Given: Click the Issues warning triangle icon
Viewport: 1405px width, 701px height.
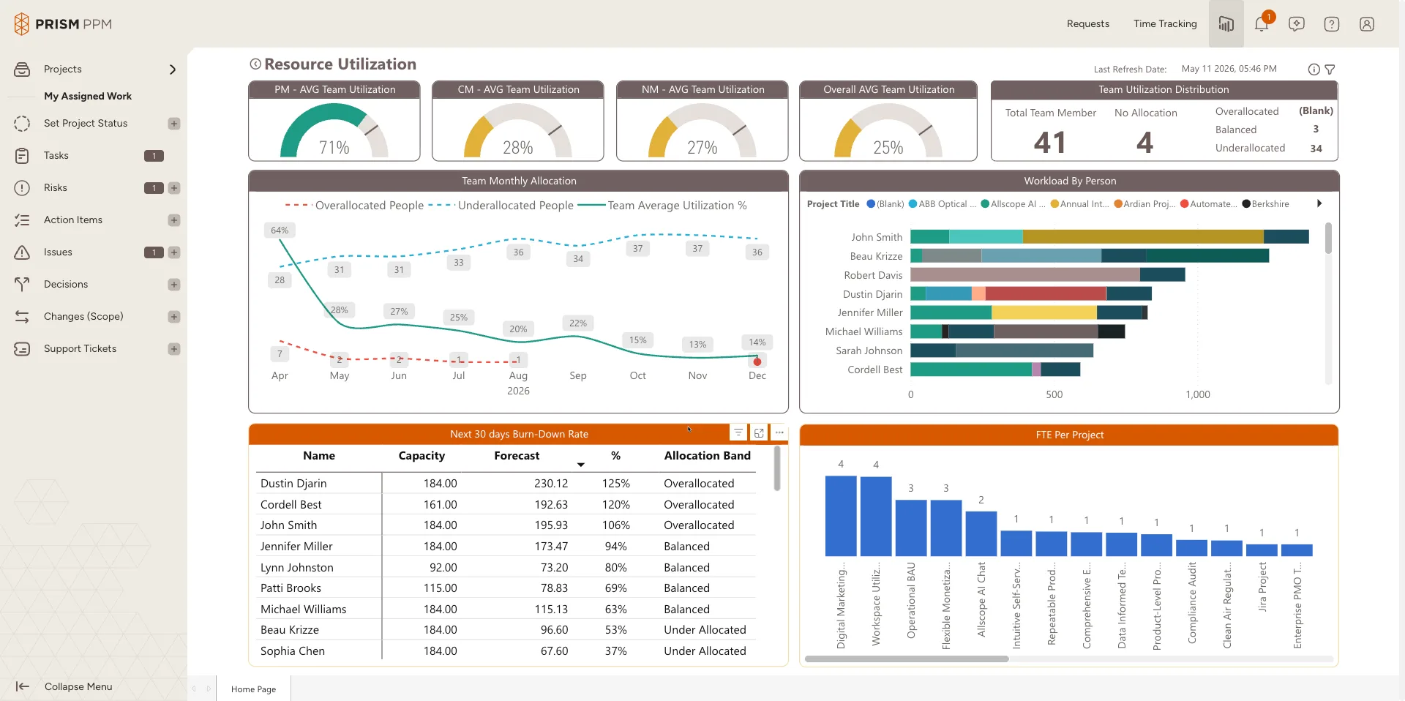Looking at the screenshot, I should (22, 252).
